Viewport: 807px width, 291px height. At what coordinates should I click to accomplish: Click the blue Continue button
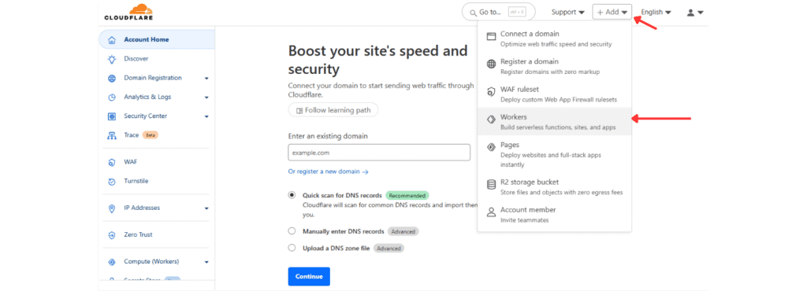coord(309,277)
